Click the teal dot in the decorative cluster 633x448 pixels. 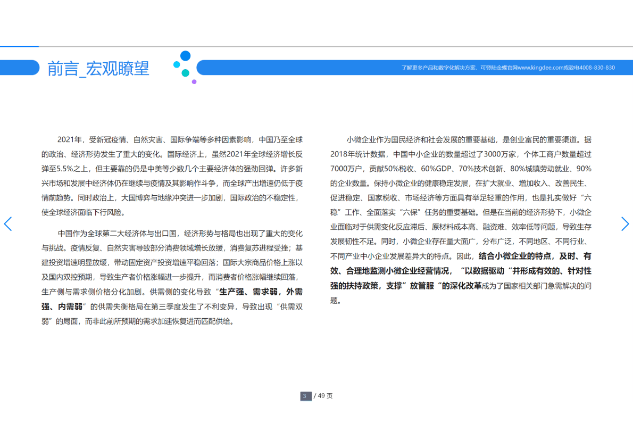tap(186, 73)
